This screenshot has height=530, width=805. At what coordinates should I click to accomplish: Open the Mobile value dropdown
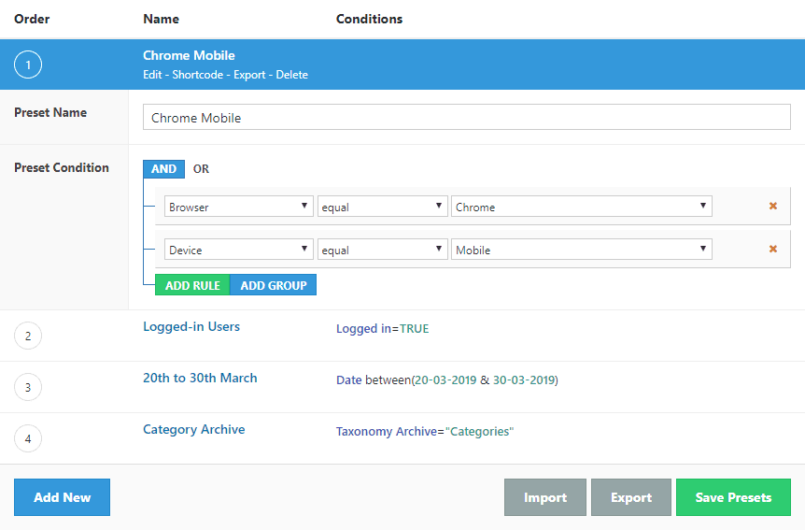point(581,250)
